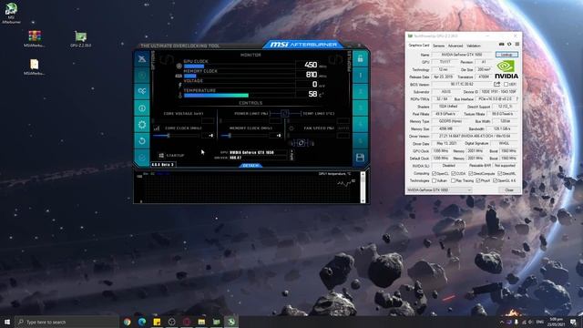The height and width of the screenshot is (328, 583).
Task: Toggle Vulkan checkbox in GPU-Z
Action: pyautogui.click(x=434, y=180)
